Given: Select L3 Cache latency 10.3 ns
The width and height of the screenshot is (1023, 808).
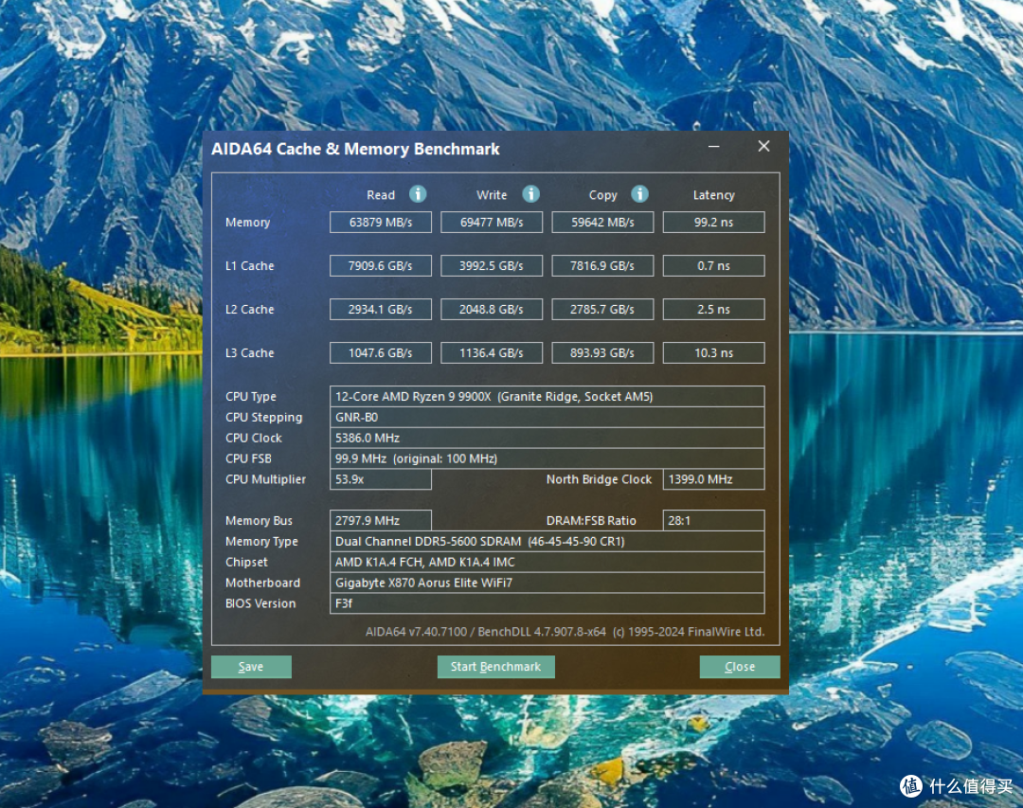Looking at the screenshot, I should (714, 352).
